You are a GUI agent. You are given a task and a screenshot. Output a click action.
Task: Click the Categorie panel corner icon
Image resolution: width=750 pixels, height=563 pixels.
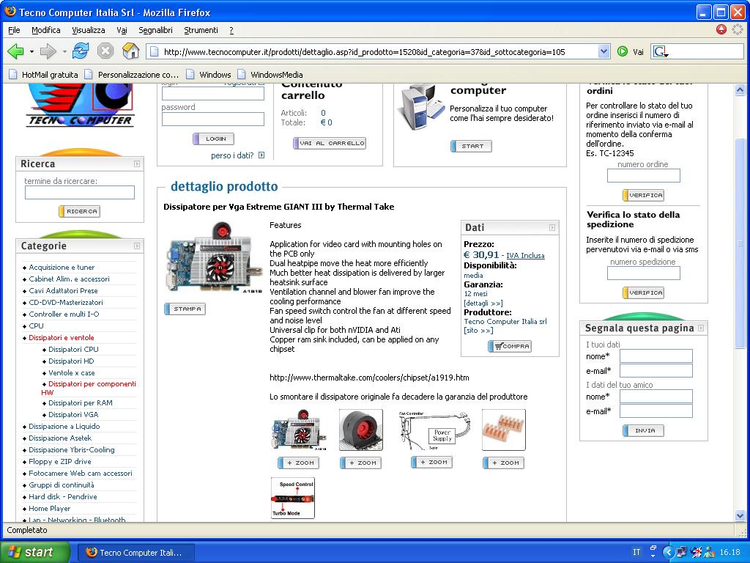pyautogui.click(x=137, y=246)
